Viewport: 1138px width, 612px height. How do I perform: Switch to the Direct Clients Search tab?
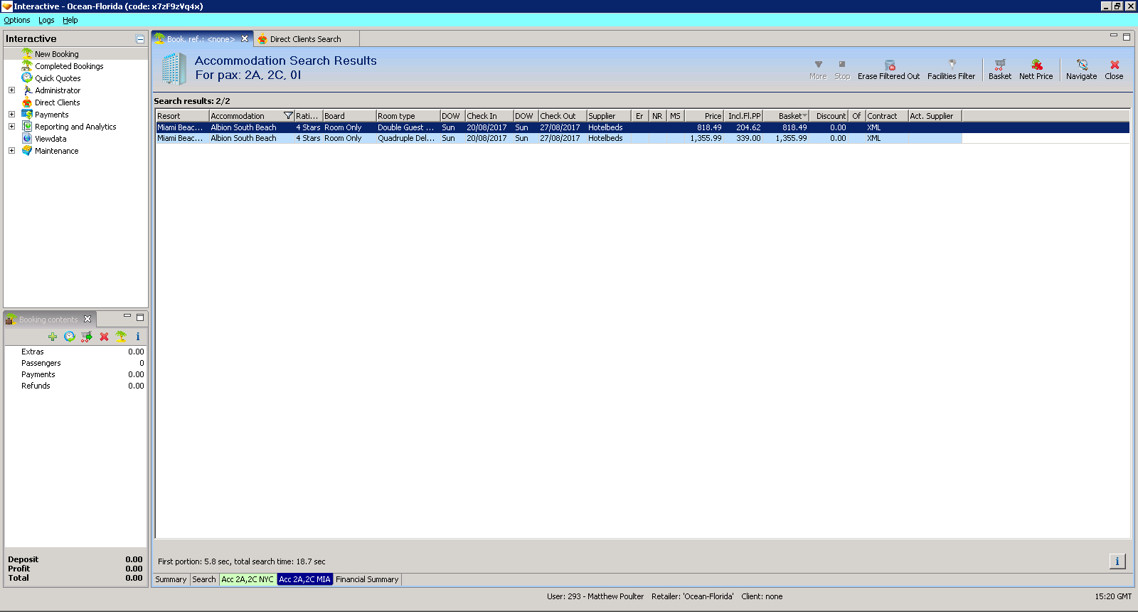tap(306, 39)
